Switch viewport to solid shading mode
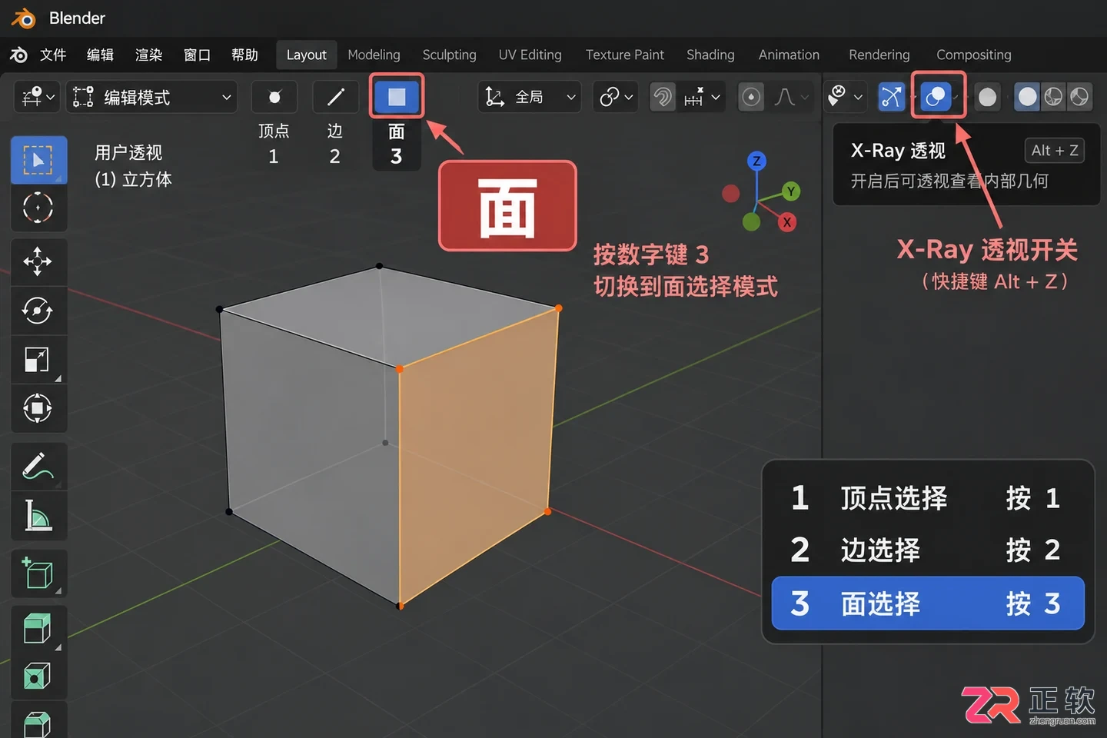This screenshot has height=738, width=1107. pyautogui.click(x=1028, y=97)
